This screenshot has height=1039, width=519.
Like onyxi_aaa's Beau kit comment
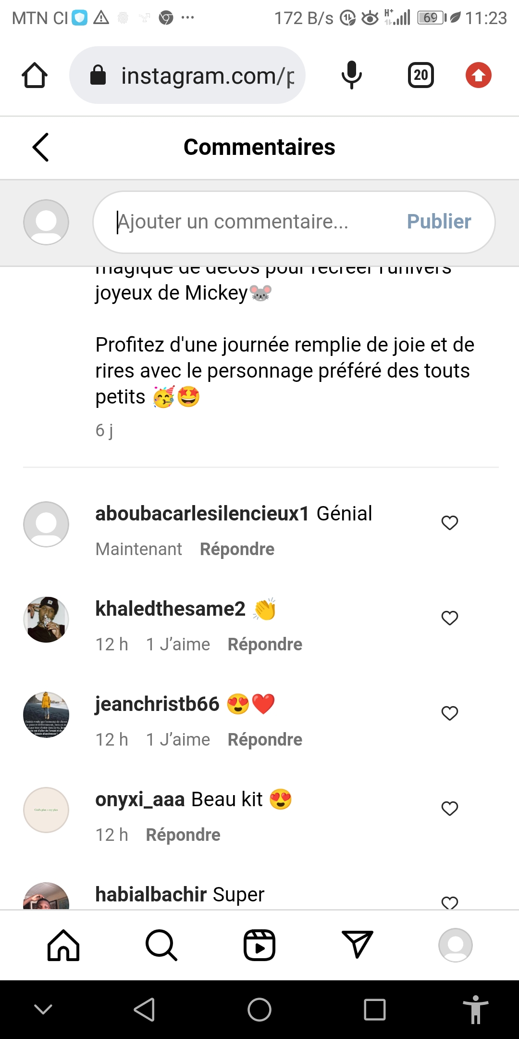click(450, 809)
